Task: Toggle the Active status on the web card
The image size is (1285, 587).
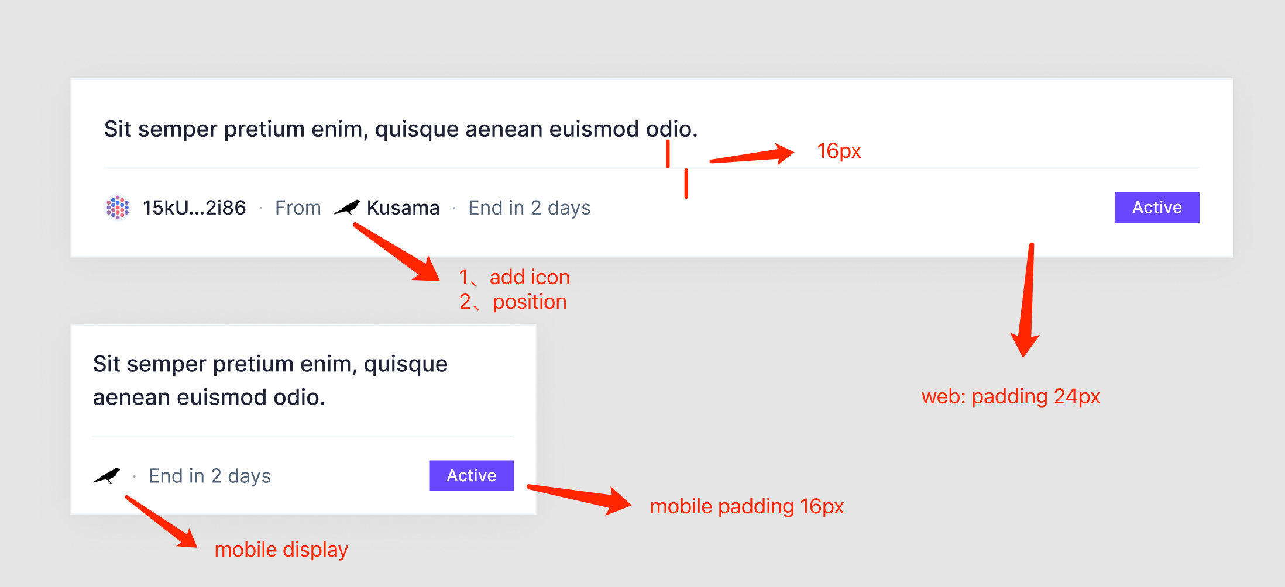Action: 1156,207
